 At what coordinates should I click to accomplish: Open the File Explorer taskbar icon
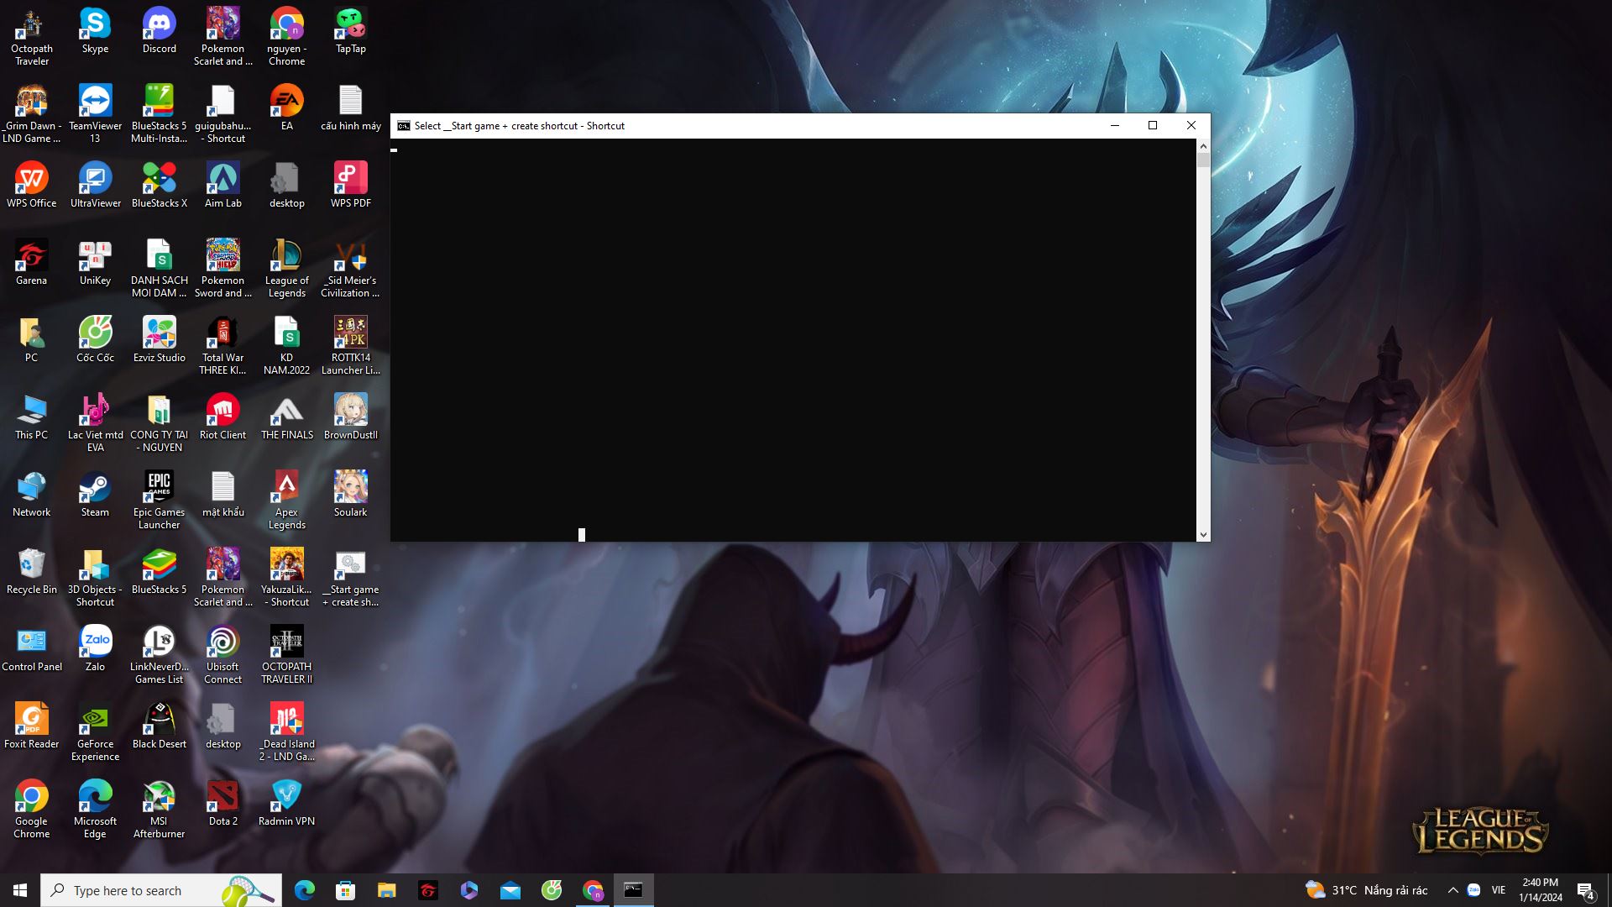point(386,890)
